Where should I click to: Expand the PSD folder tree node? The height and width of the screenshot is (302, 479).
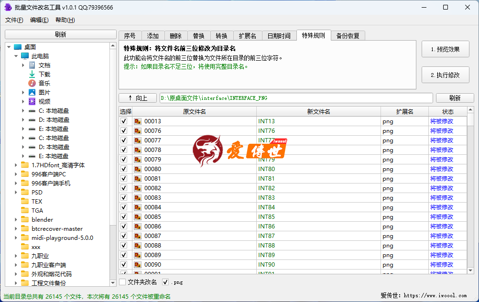pyautogui.click(x=16, y=193)
